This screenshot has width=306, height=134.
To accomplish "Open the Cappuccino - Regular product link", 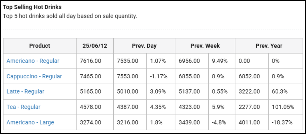I will point(34,76).
